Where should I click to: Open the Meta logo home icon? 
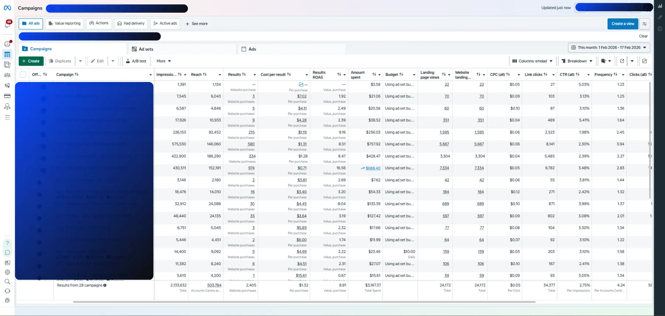pyautogui.click(x=7, y=8)
